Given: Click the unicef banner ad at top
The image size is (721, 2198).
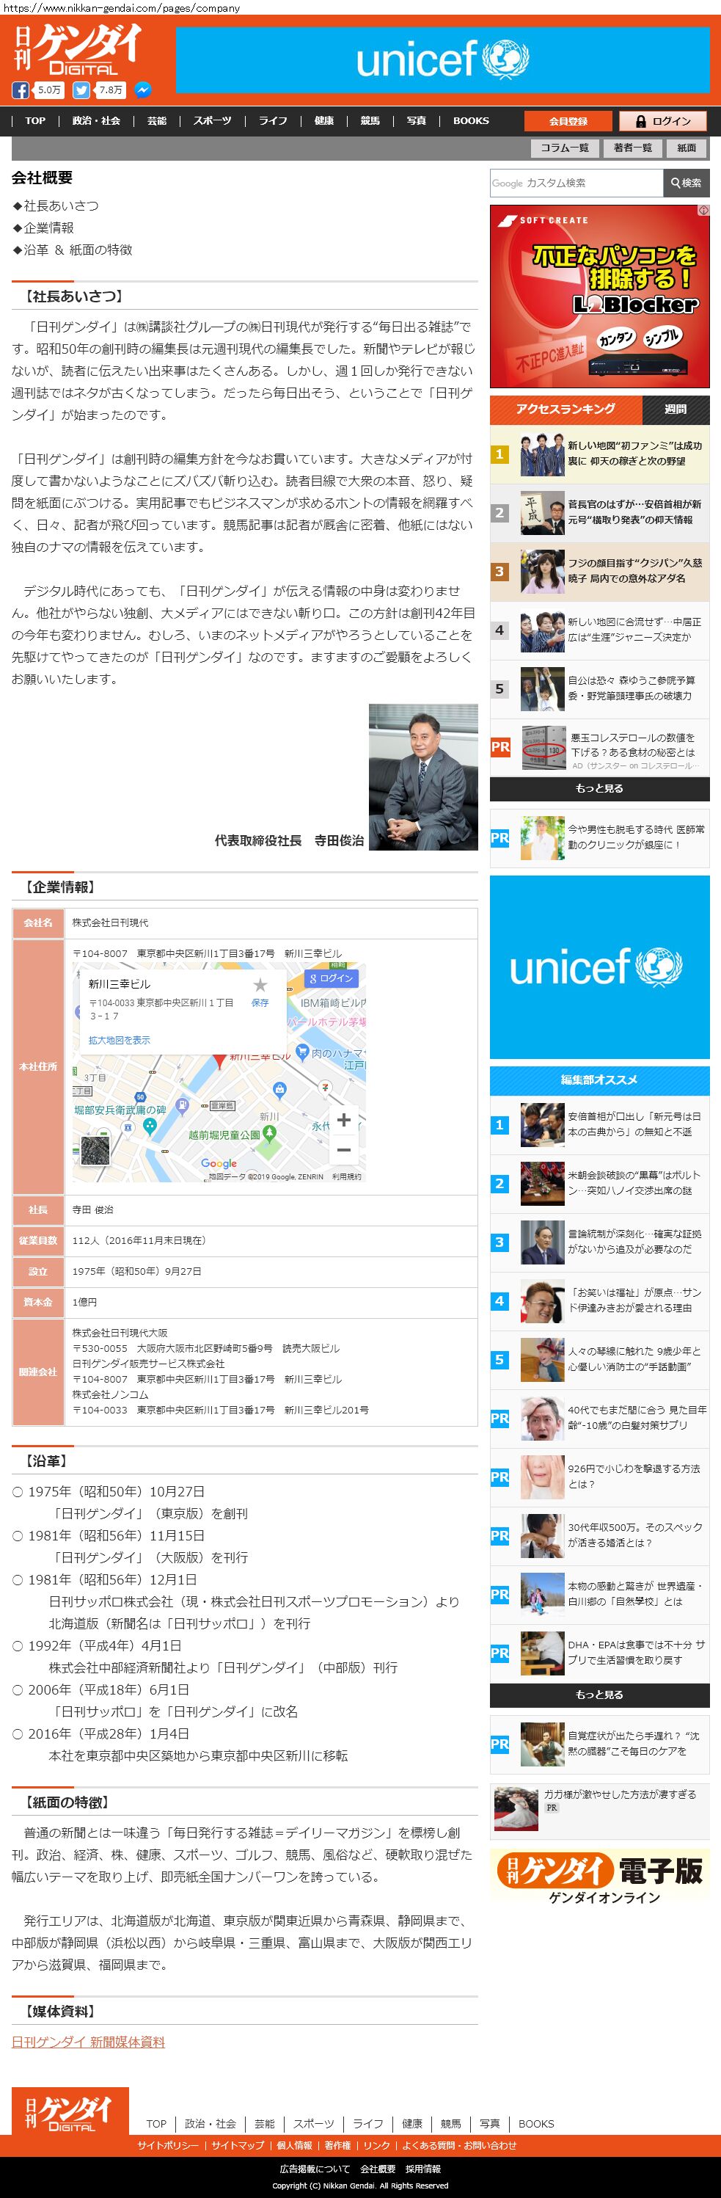Looking at the screenshot, I should coord(443,59).
